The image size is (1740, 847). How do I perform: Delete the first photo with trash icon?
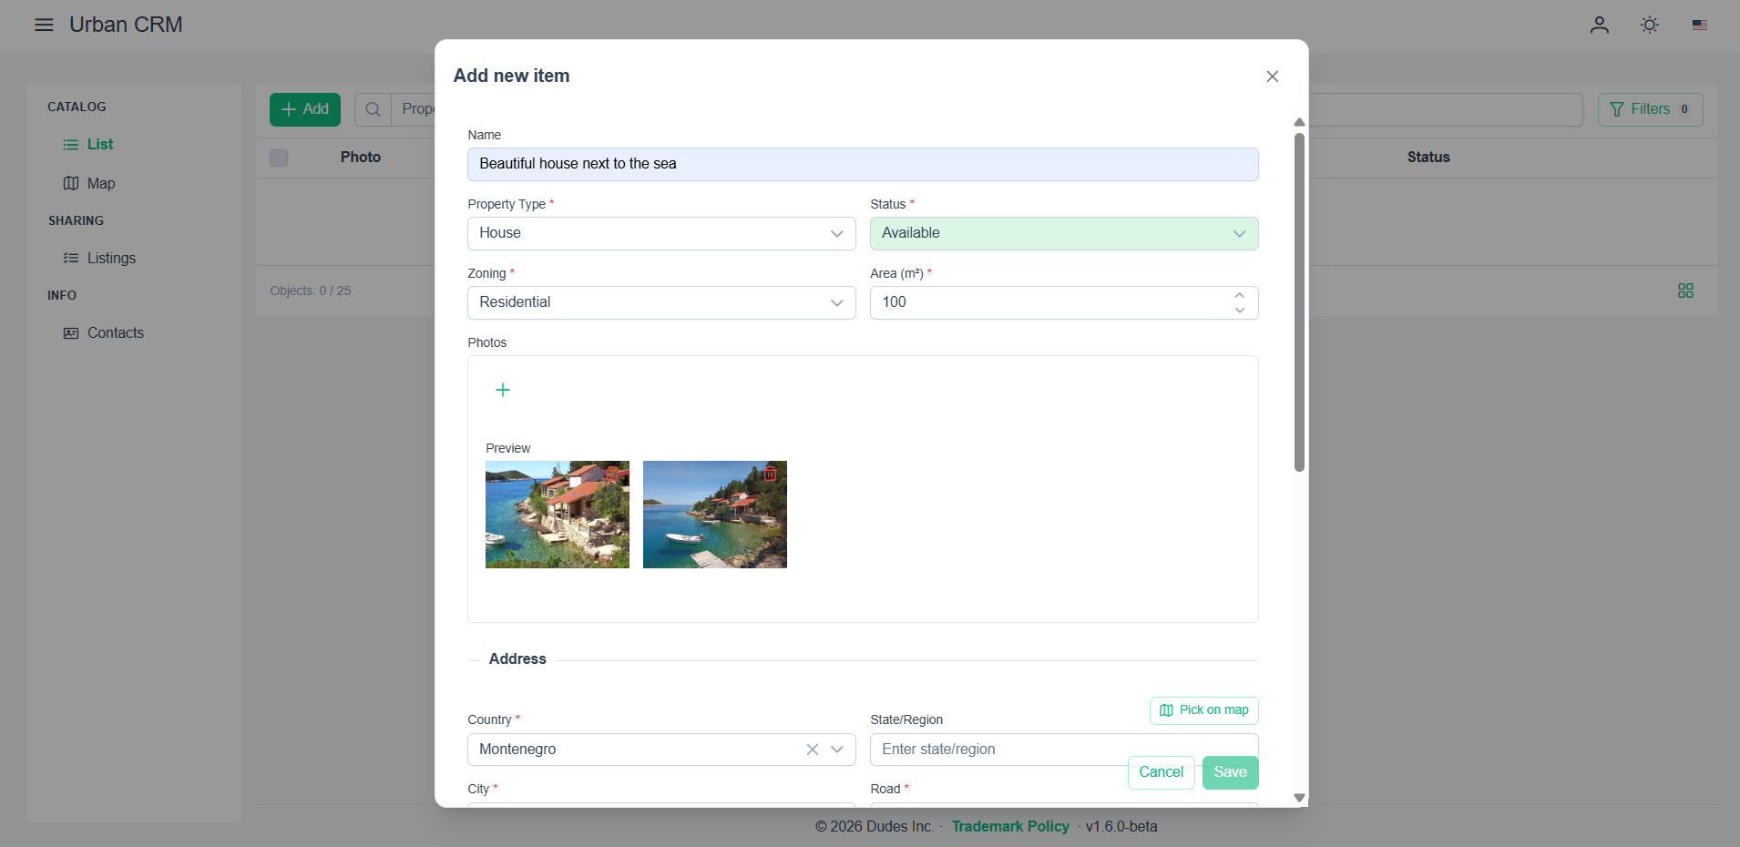613,474
